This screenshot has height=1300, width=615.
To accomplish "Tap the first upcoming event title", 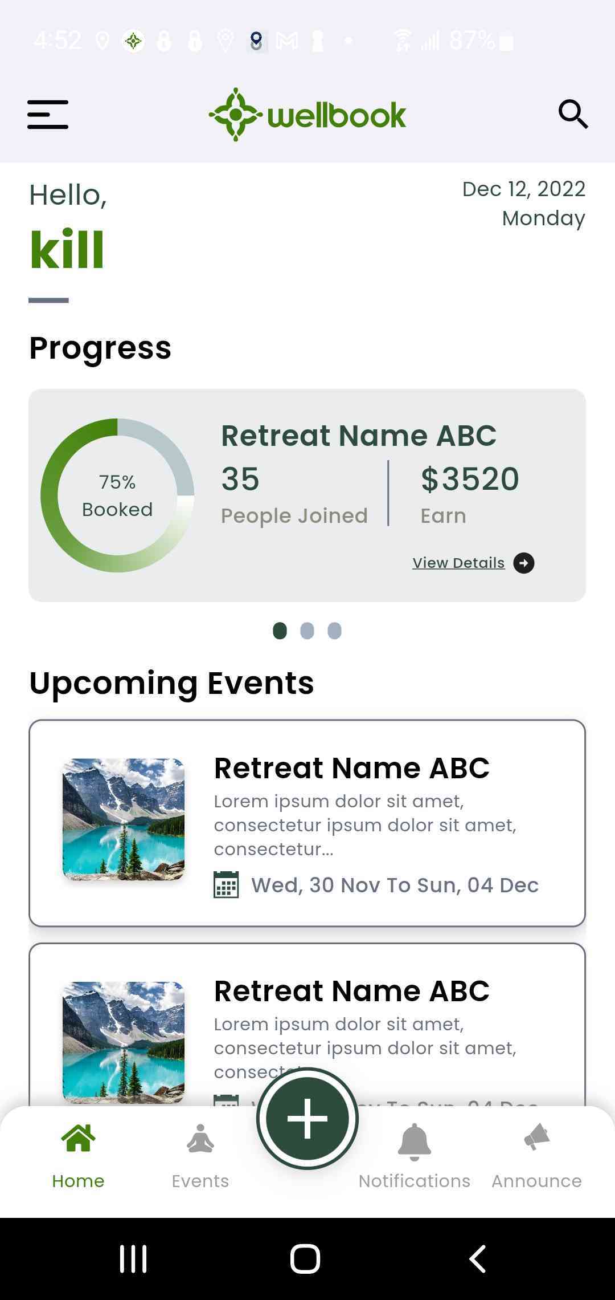I will (x=351, y=768).
